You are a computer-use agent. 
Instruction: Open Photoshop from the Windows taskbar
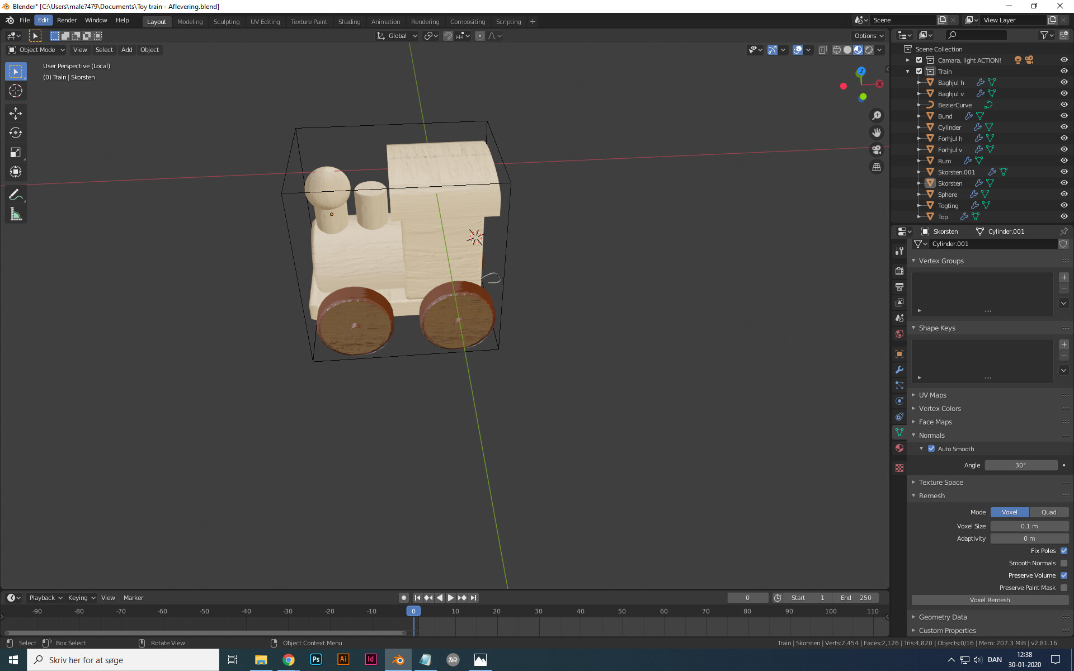click(x=316, y=660)
